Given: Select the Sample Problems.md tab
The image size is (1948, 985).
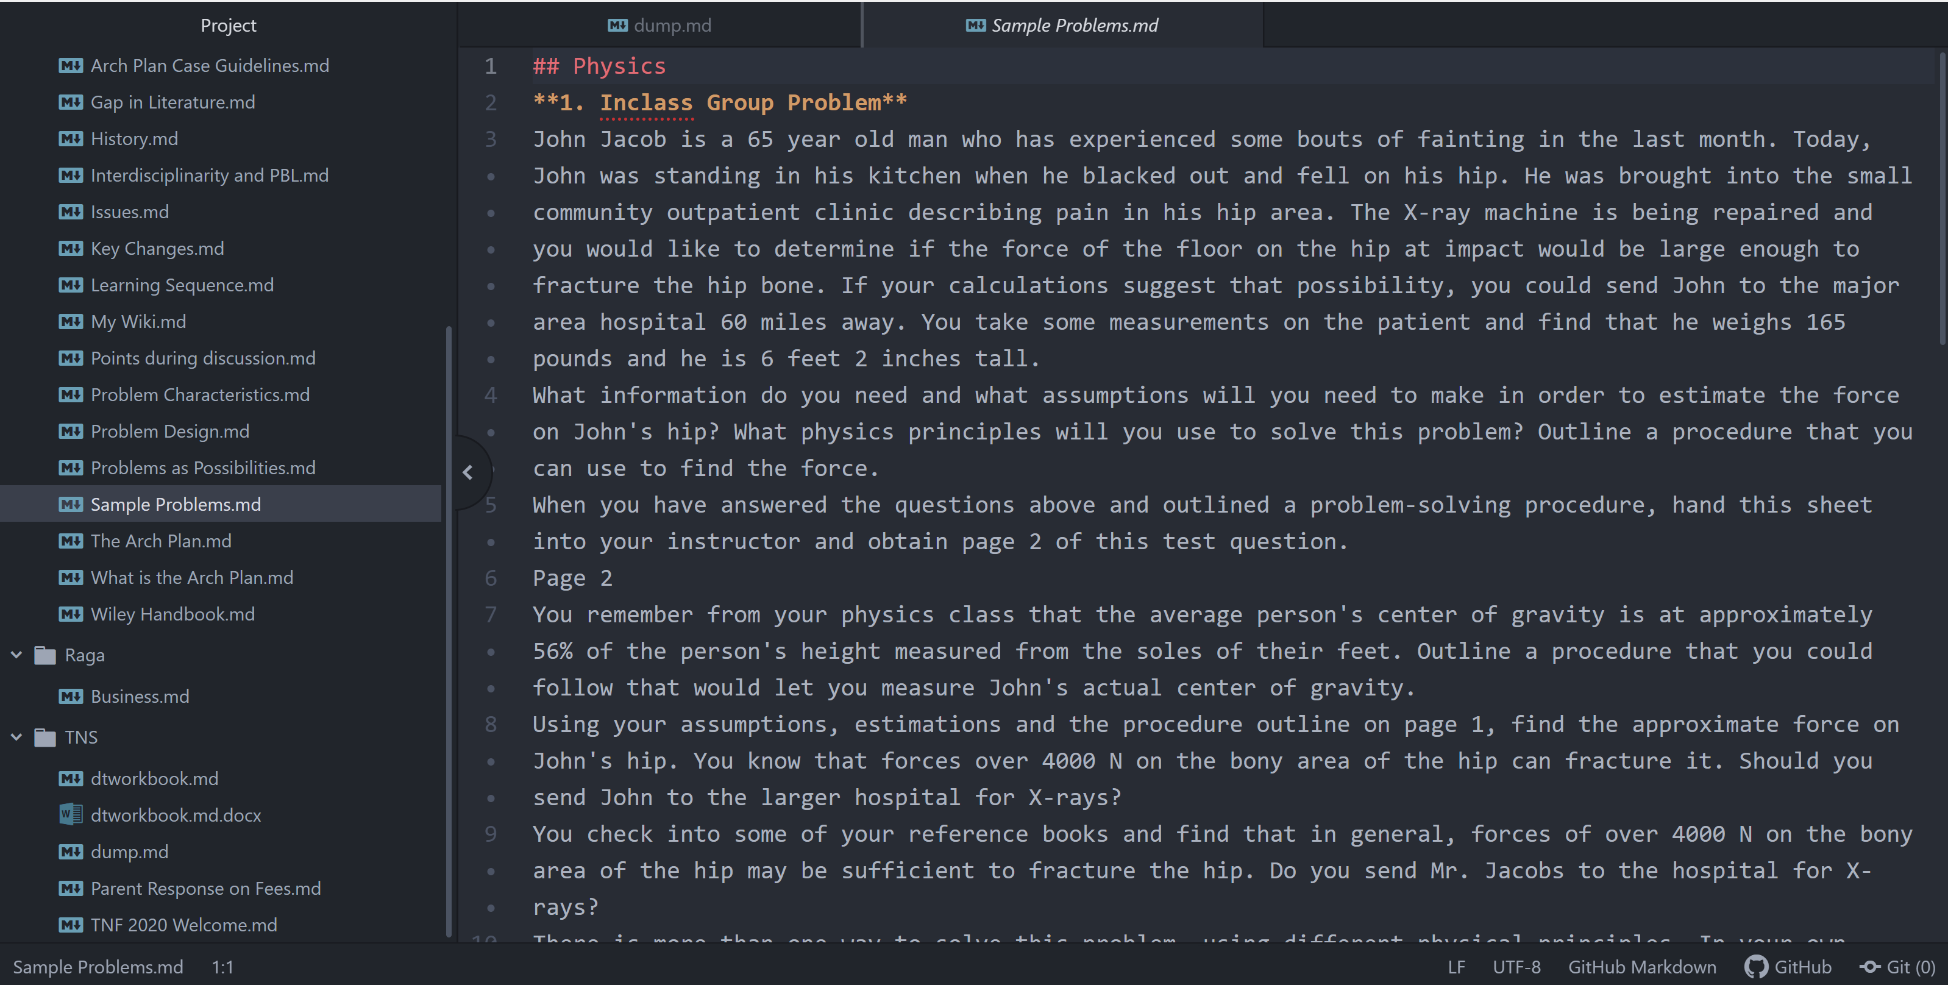Looking at the screenshot, I should (x=1062, y=25).
